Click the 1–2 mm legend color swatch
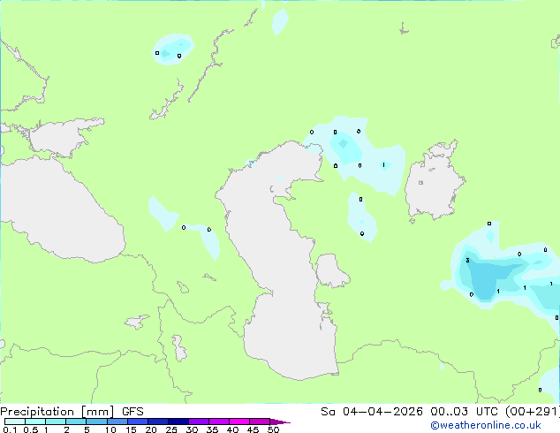This screenshot has height=433, width=560. 56,422
